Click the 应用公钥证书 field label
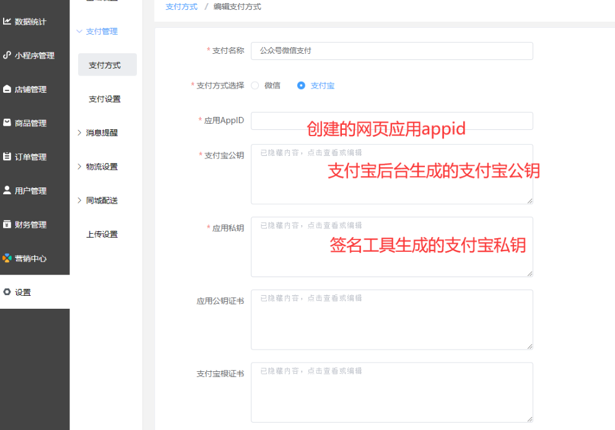The height and width of the screenshot is (430, 615). [220, 301]
